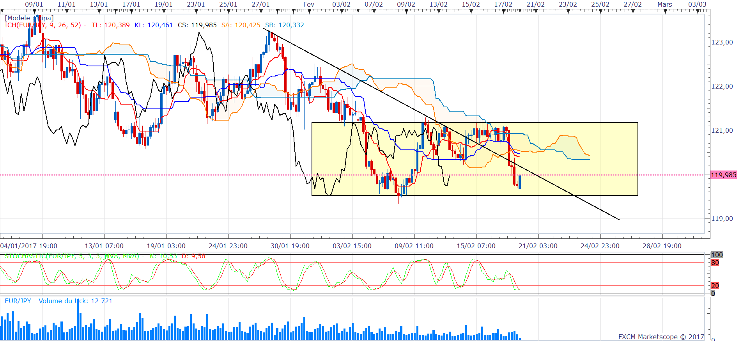Click the 03/02 15:00 time label
This screenshot has width=742, height=341.
pos(352,246)
